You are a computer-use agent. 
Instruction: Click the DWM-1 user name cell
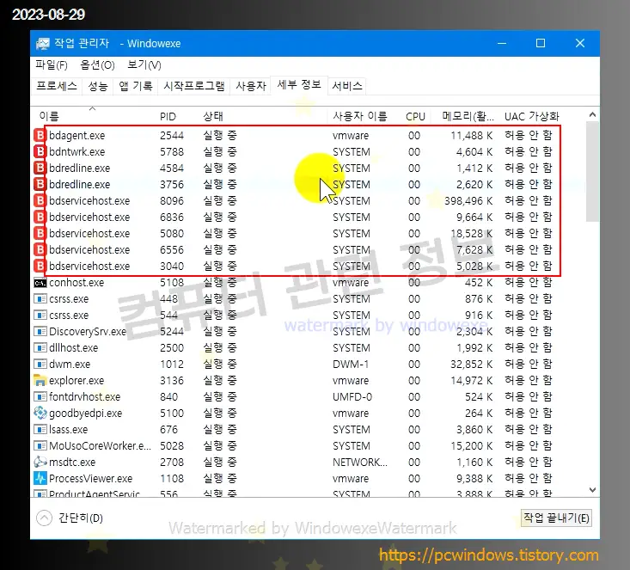pos(351,365)
